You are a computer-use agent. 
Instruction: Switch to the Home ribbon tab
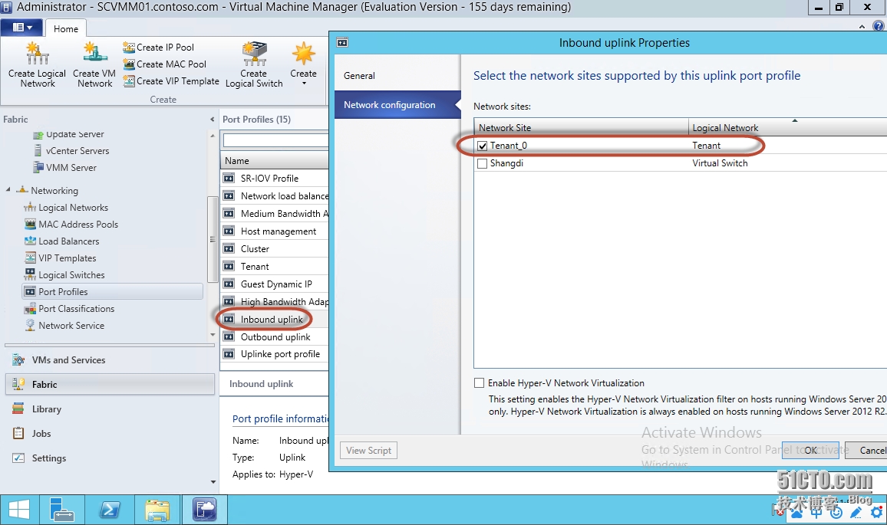pos(66,29)
